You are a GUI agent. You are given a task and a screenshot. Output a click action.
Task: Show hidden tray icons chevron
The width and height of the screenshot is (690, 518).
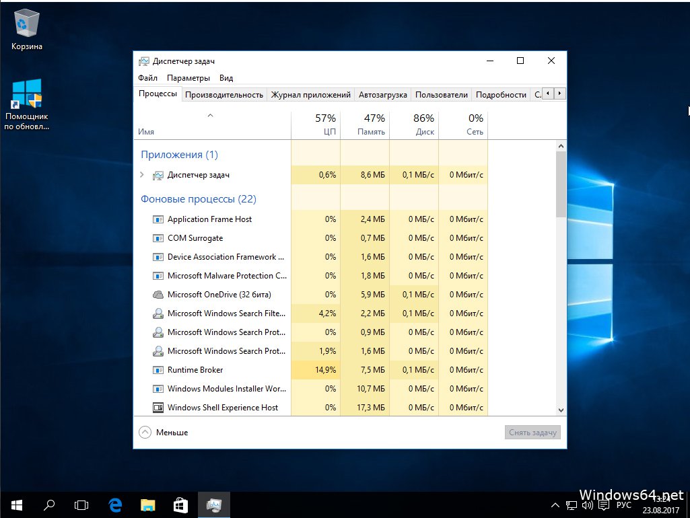point(555,506)
